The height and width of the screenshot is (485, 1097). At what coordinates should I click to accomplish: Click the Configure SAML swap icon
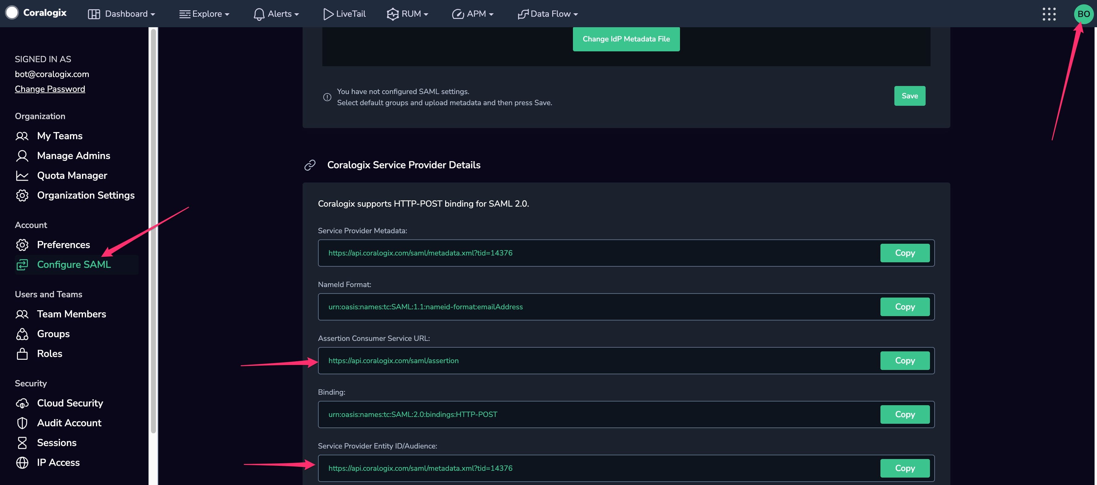coord(22,264)
